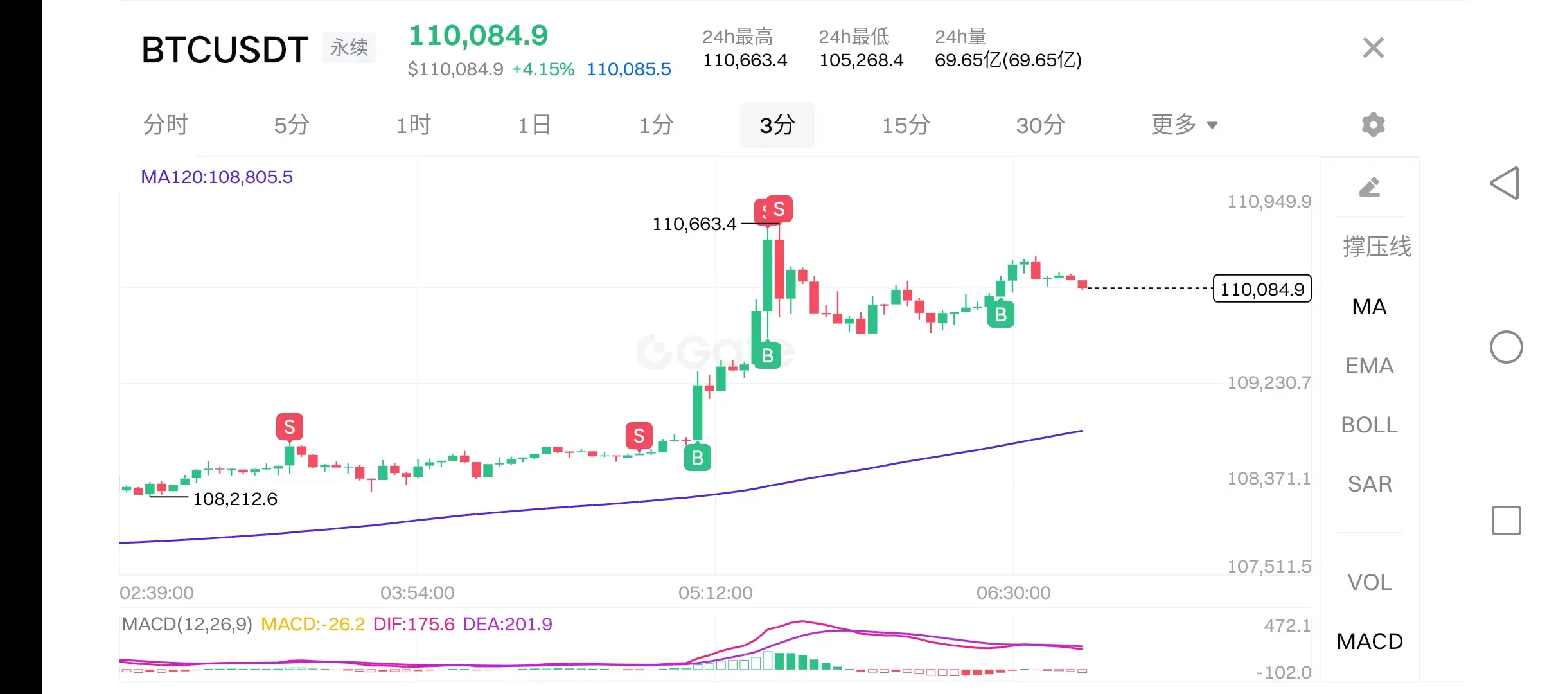Select the drawing pencil tool

pos(1370,187)
